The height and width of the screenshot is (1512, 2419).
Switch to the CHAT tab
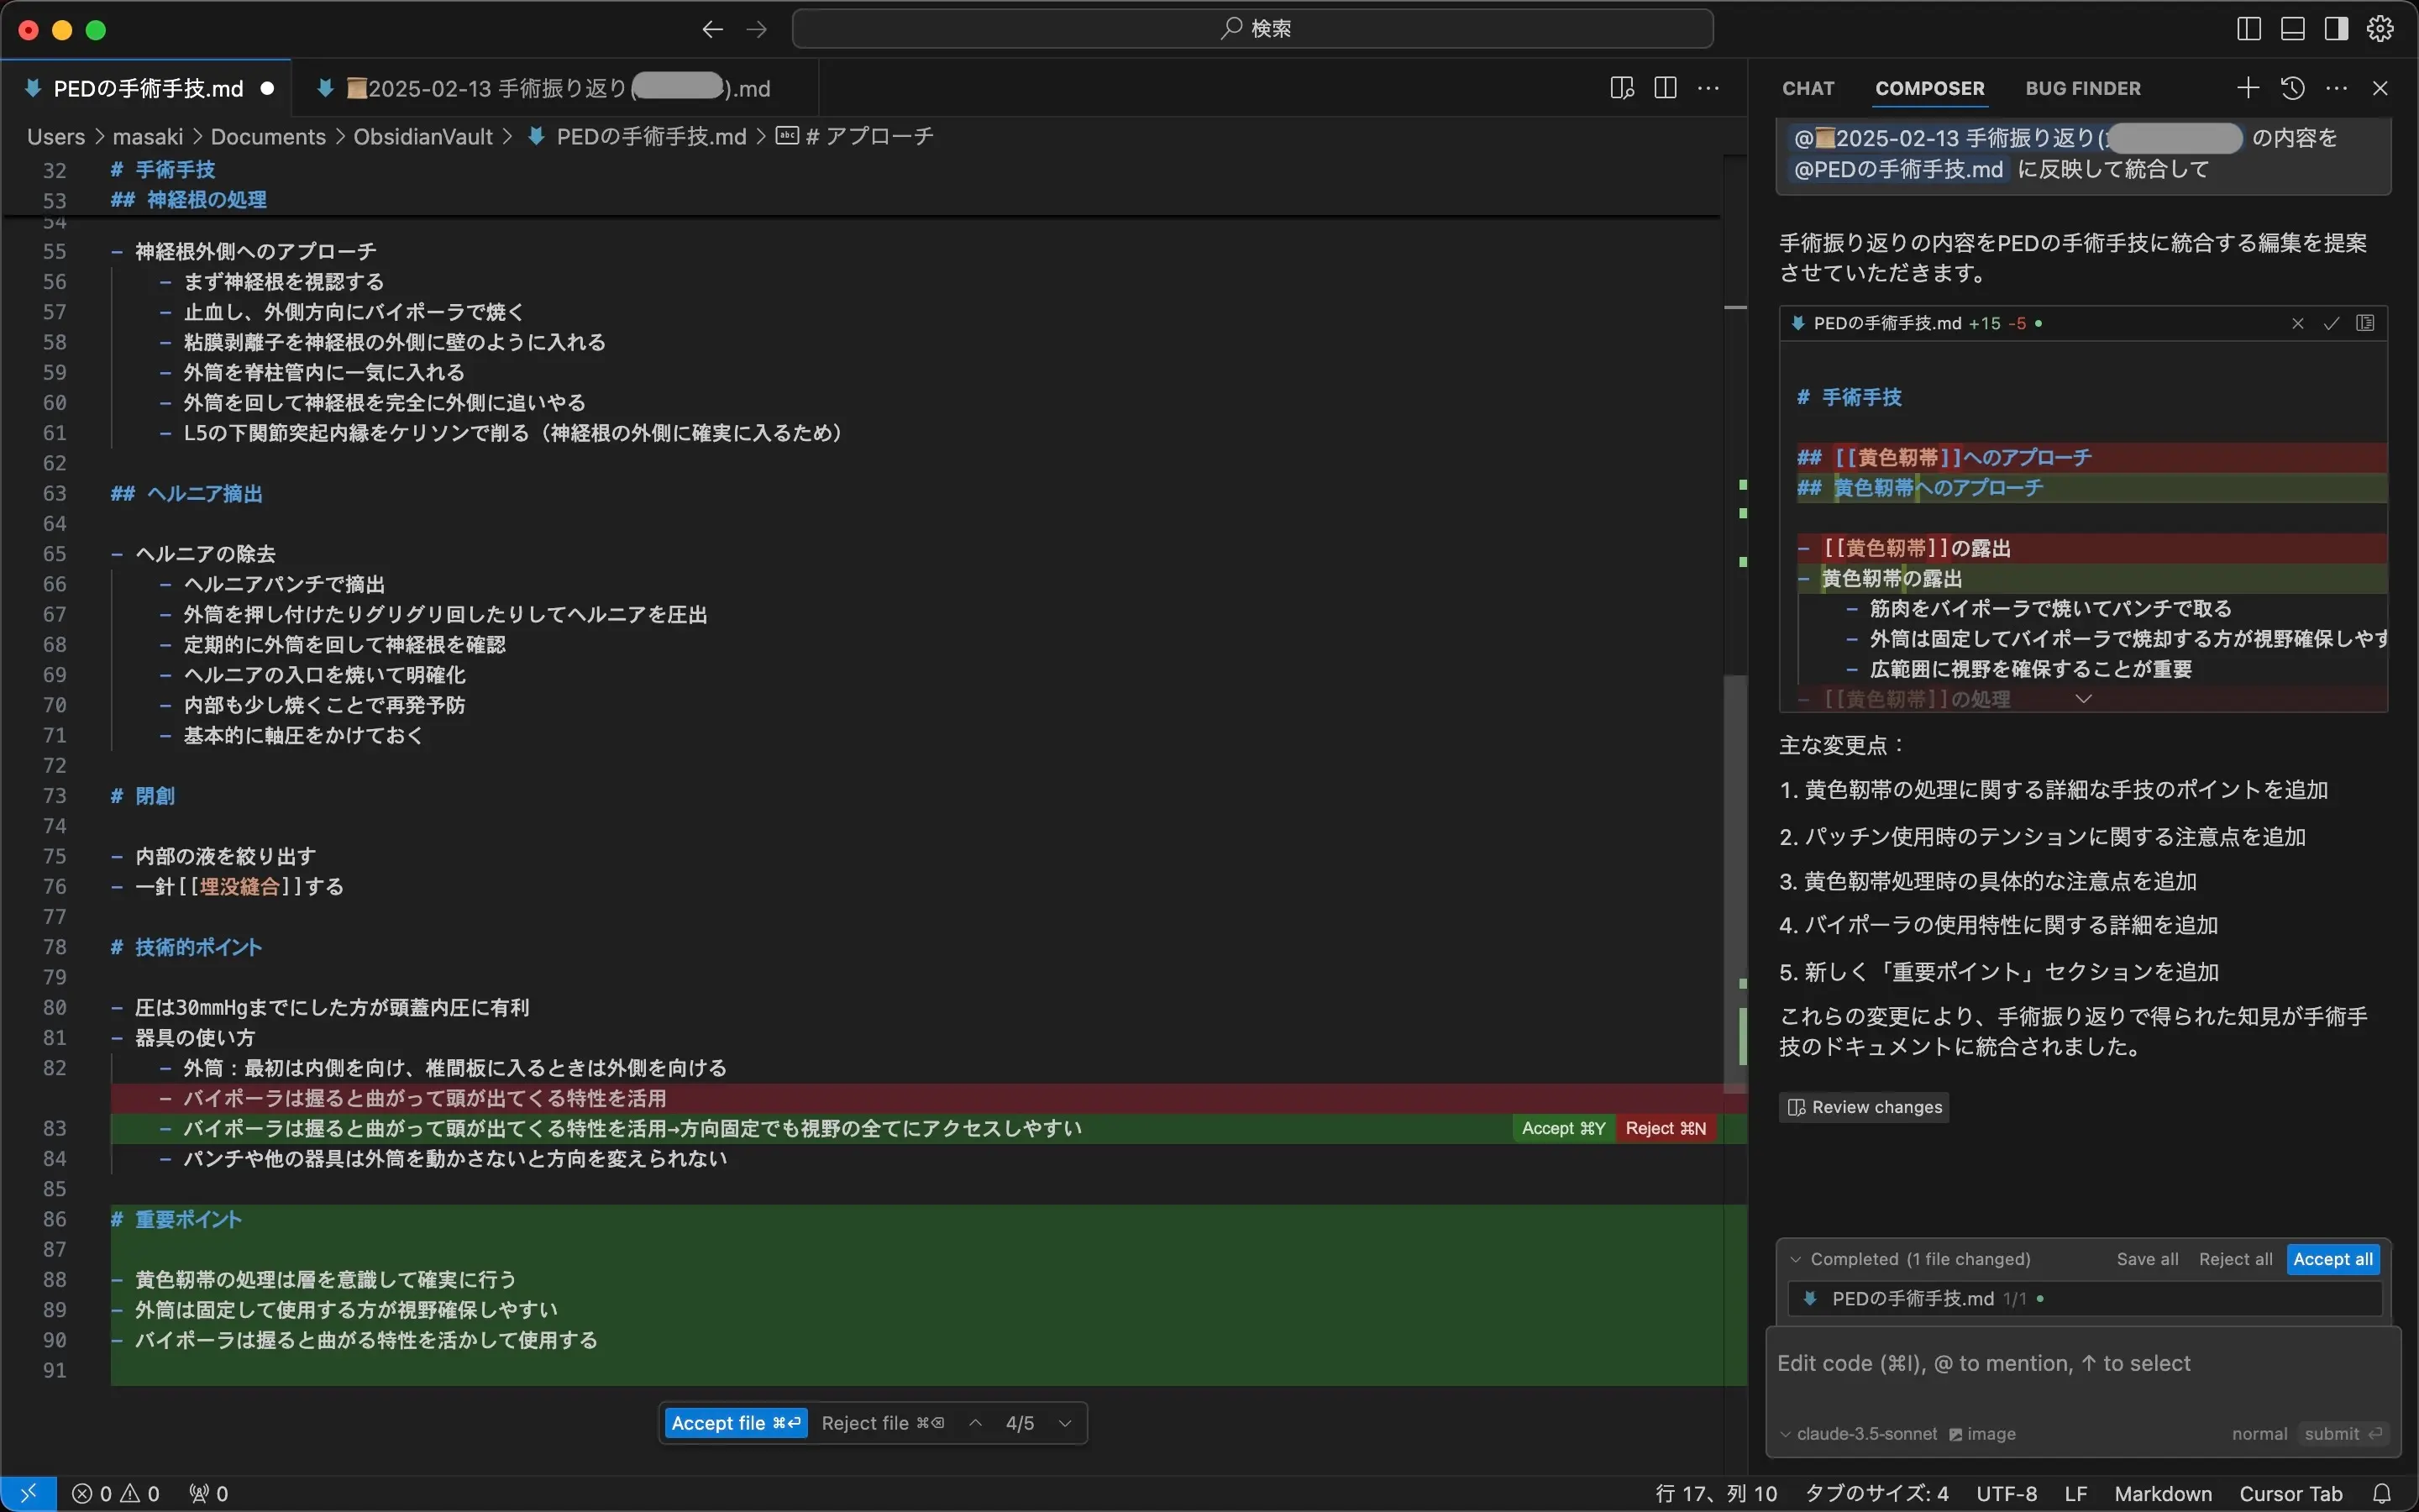click(x=1808, y=88)
